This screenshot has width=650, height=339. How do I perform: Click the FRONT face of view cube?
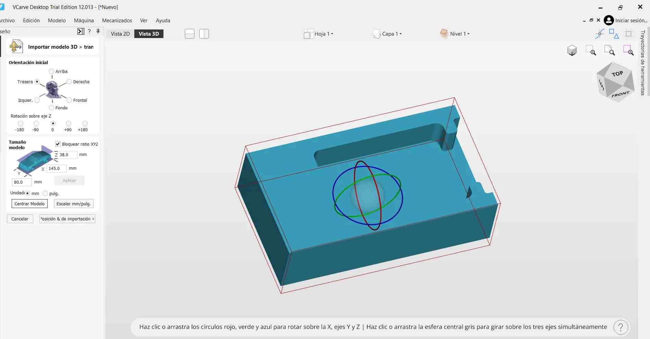pyautogui.click(x=621, y=94)
